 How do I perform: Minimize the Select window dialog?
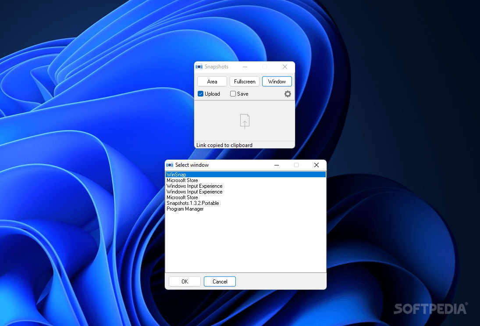coord(277,165)
